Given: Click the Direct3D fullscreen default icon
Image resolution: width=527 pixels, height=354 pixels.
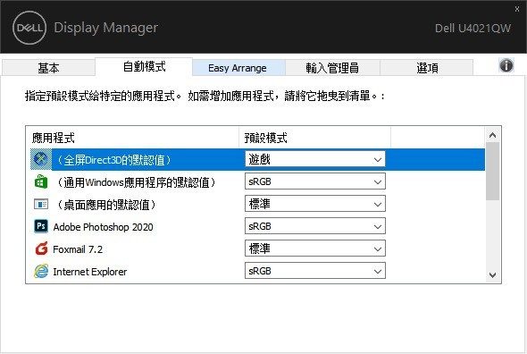Looking at the screenshot, I should [41, 159].
